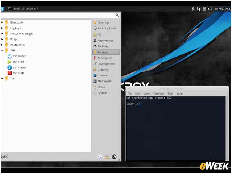Screen dimensions: 232x174
Task: Click the Polipo lightning bolt icon
Action: pyautogui.click(x=7, y=39)
